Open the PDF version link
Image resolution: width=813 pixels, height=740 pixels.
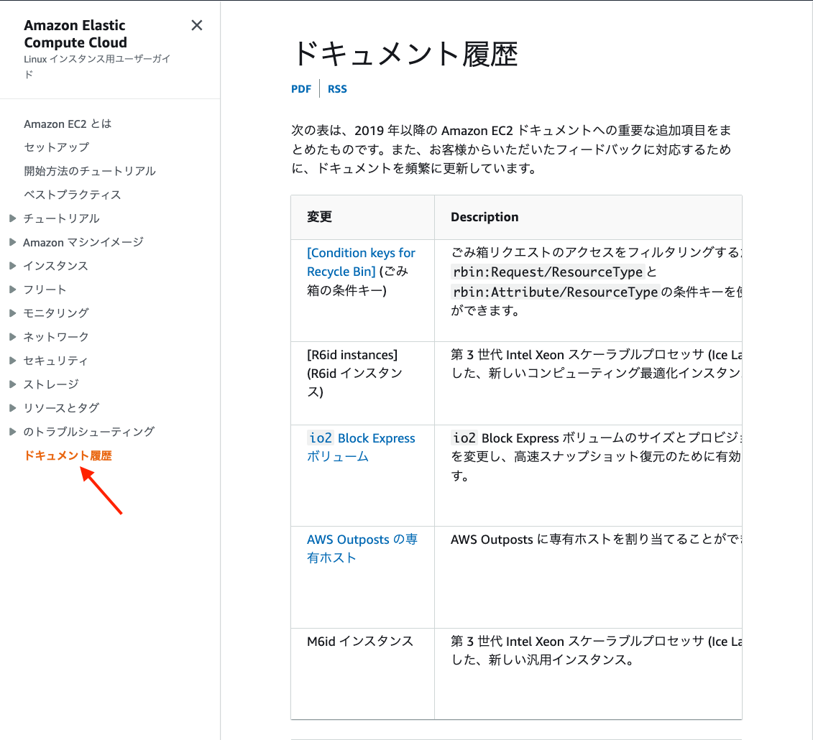click(x=301, y=89)
